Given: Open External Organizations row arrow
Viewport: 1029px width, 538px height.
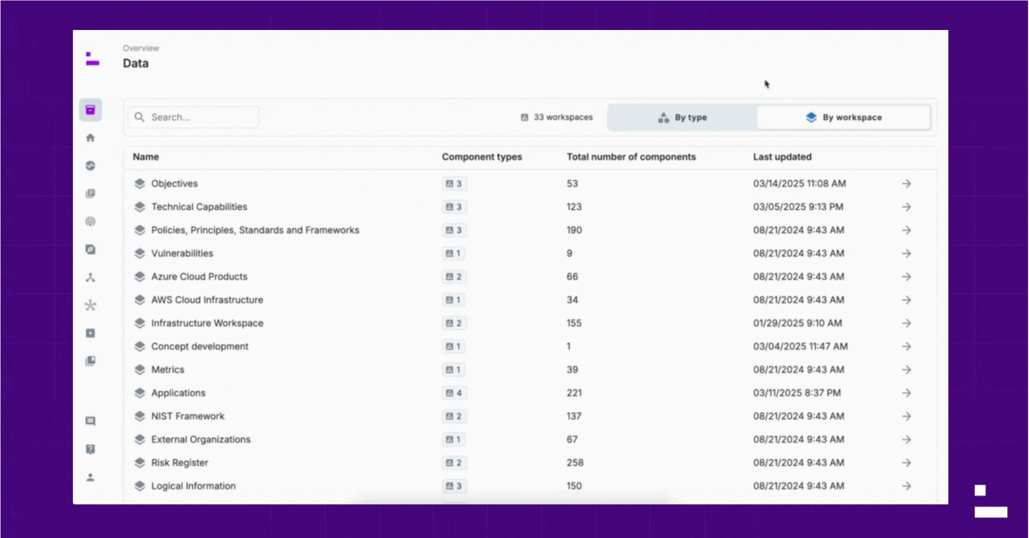Looking at the screenshot, I should (x=907, y=439).
